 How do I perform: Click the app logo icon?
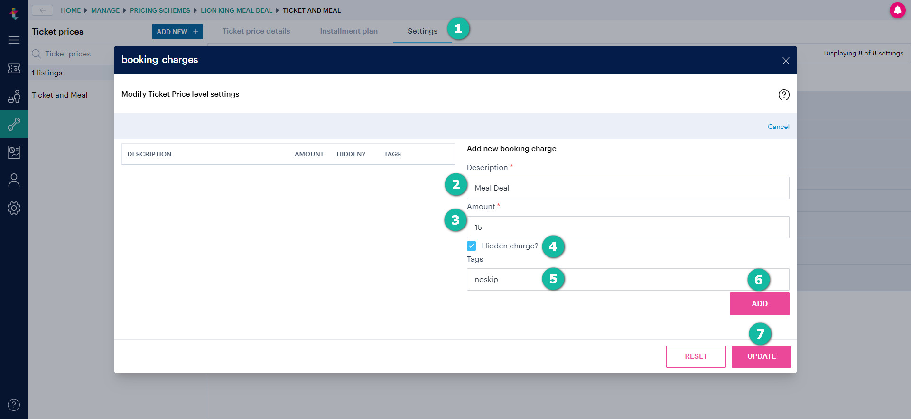[14, 13]
